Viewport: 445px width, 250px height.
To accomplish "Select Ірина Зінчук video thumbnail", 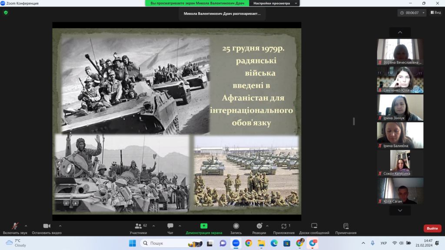I will [400, 108].
